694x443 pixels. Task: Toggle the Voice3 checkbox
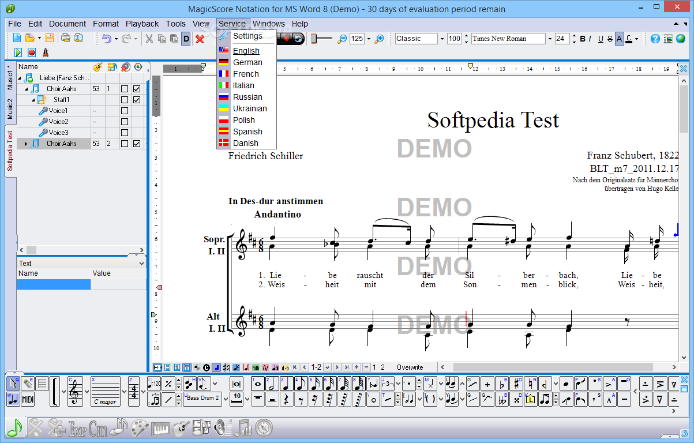coord(124,133)
